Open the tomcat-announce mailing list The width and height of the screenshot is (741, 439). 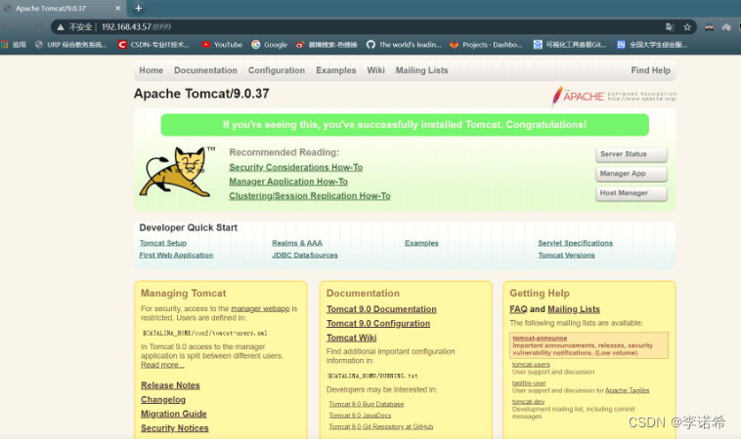point(540,339)
